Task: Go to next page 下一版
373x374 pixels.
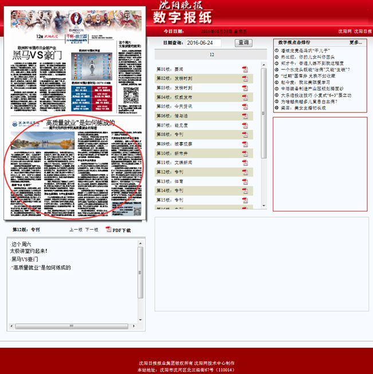Action: tap(92, 230)
